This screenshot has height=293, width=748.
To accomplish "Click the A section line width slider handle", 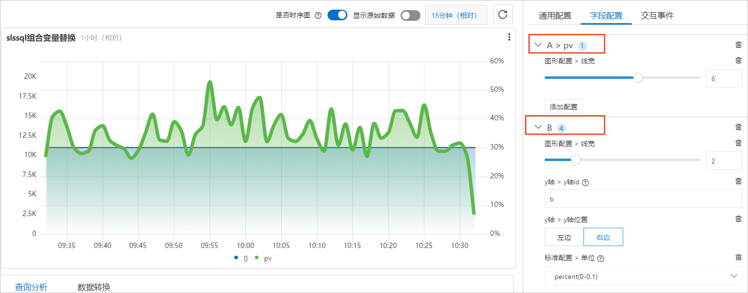I will tap(638, 77).
